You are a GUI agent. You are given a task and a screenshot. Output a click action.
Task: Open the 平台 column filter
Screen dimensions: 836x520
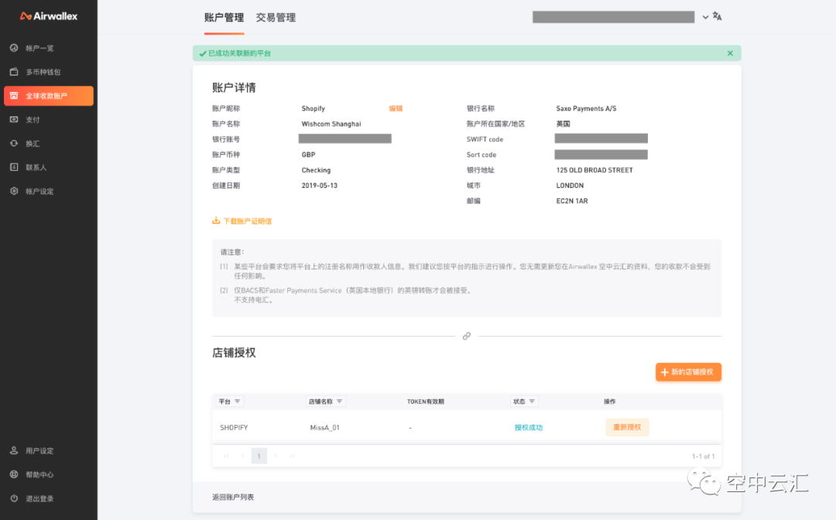click(x=238, y=402)
